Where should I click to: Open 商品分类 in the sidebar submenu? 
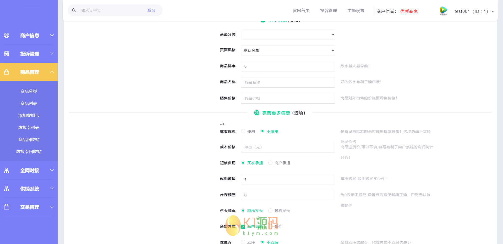(29, 91)
